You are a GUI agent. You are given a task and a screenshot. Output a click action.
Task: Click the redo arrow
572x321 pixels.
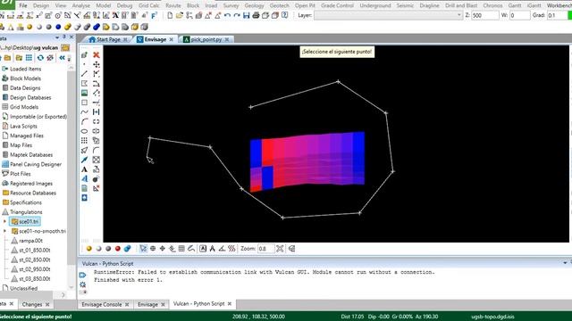pyautogui.click(x=237, y=15)
